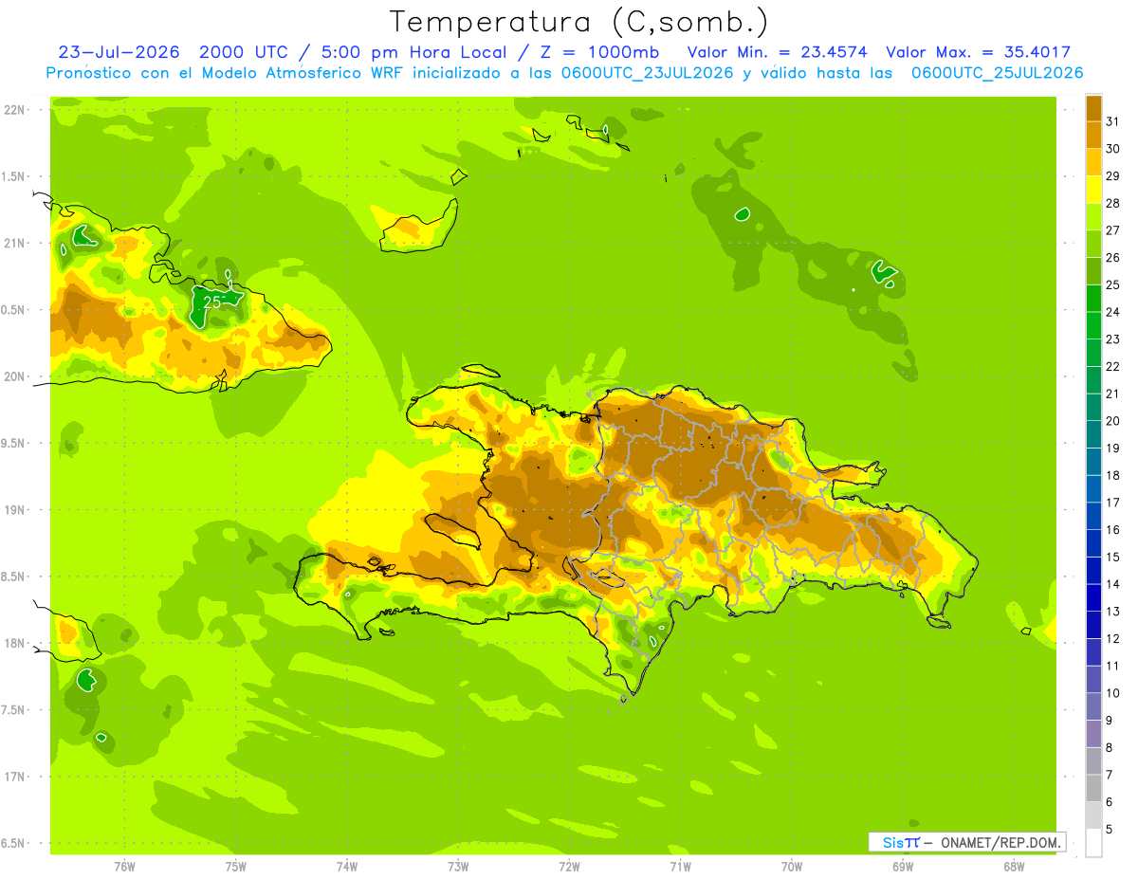This screenshot has width=1138, height=879.
Task: Click the '9.5N' latitude axis label
Action: 14,443
